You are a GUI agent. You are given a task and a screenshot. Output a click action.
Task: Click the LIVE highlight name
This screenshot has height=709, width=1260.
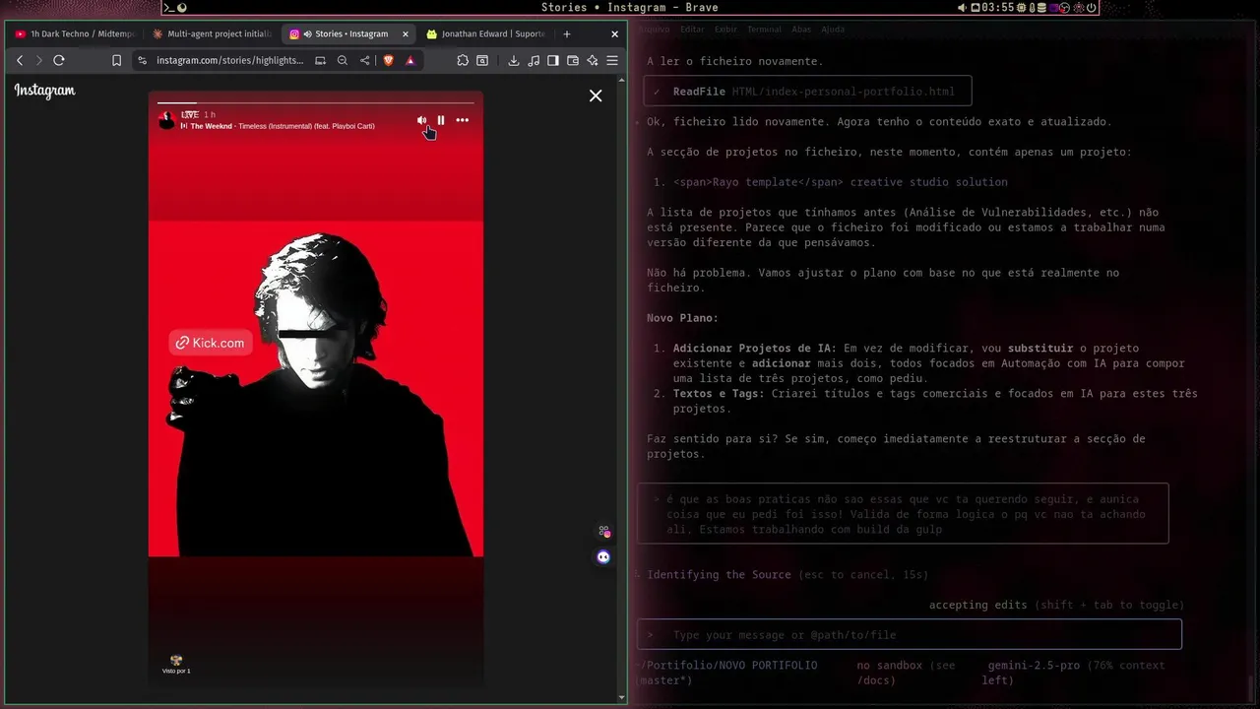tap(190, 114)
